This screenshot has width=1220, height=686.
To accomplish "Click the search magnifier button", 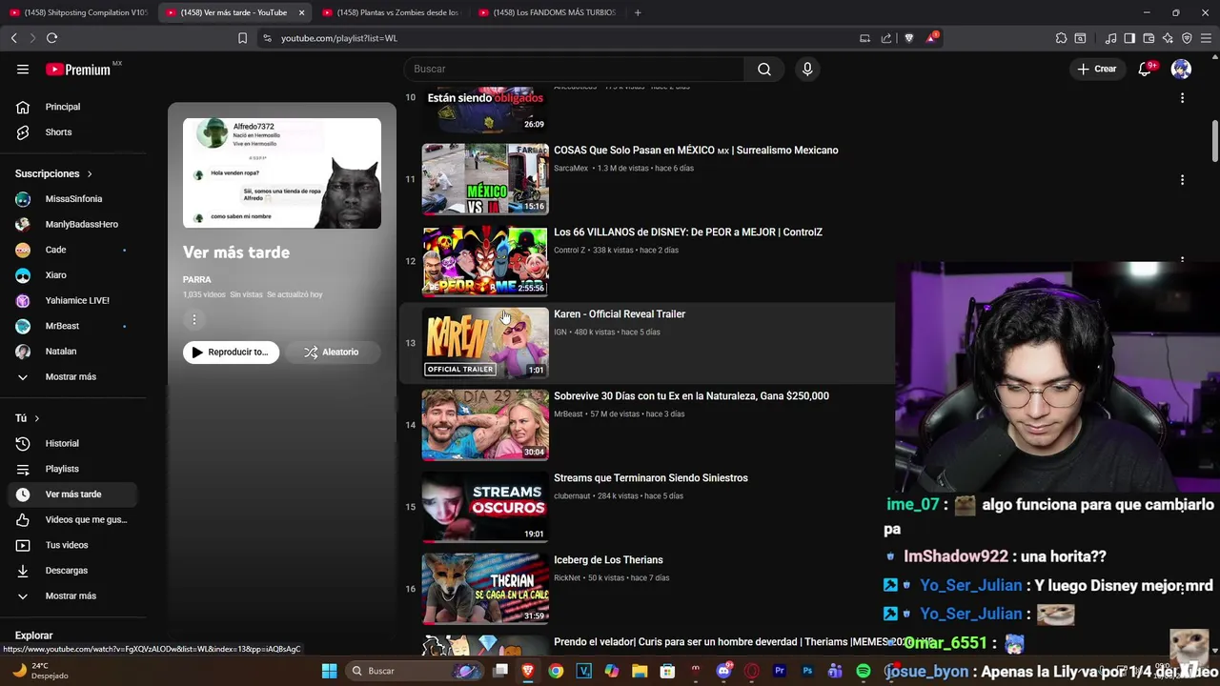I will [764, 69].
